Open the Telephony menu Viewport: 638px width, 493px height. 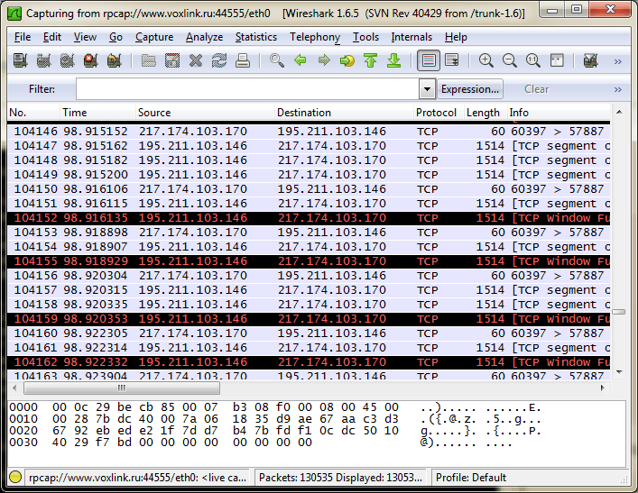click(x=315, y=37)
